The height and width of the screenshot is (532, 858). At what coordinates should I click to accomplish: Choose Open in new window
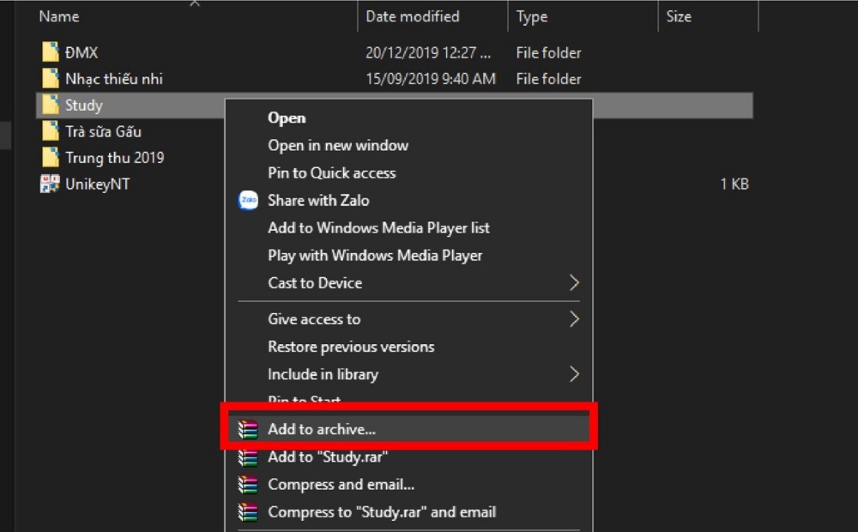point(338,146)
